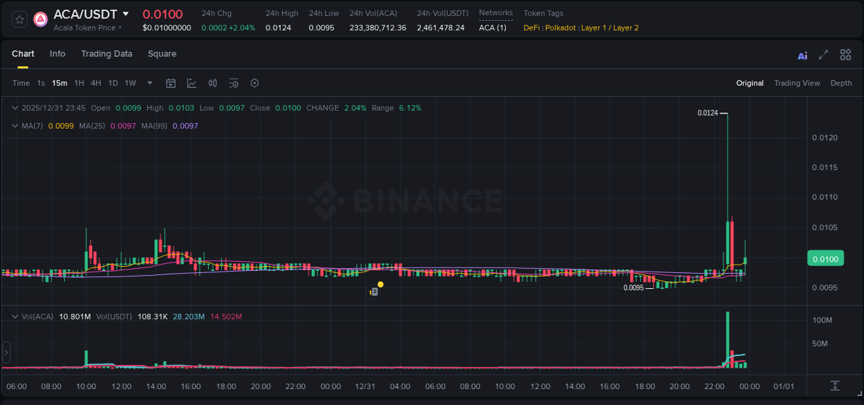
Task: Open the chart settings hexagon icon
Action: point(254,83)
